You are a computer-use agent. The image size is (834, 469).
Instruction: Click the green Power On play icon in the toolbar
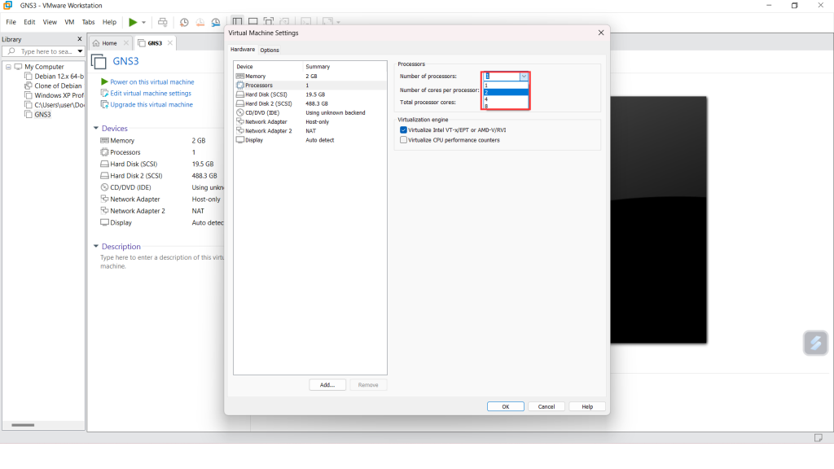click(x=133, y=22)
